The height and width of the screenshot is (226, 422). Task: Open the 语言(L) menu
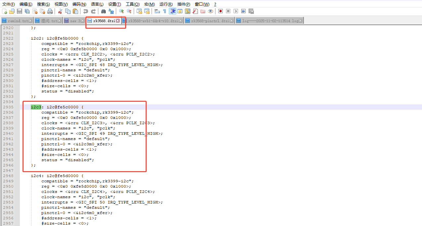97,4
